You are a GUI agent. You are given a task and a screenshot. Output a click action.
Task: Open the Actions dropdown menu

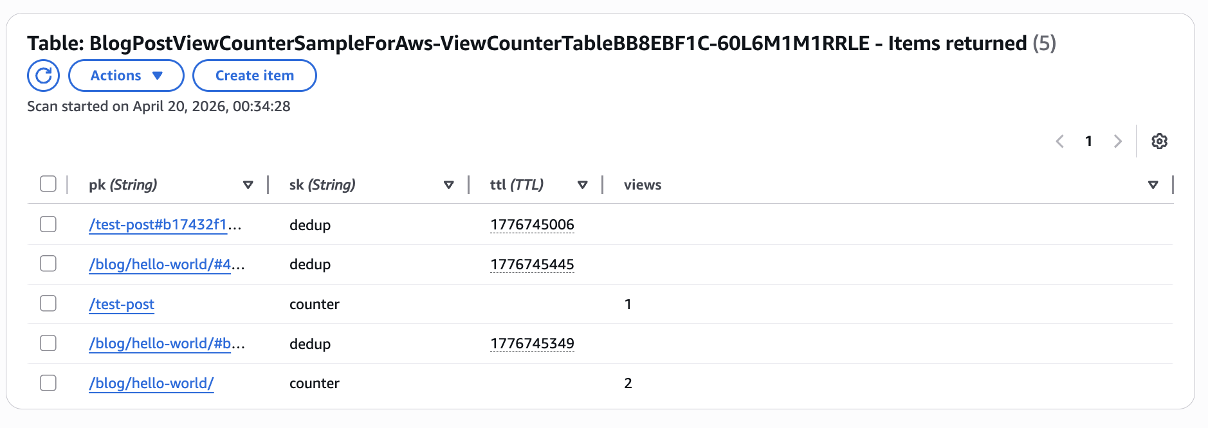125,75
